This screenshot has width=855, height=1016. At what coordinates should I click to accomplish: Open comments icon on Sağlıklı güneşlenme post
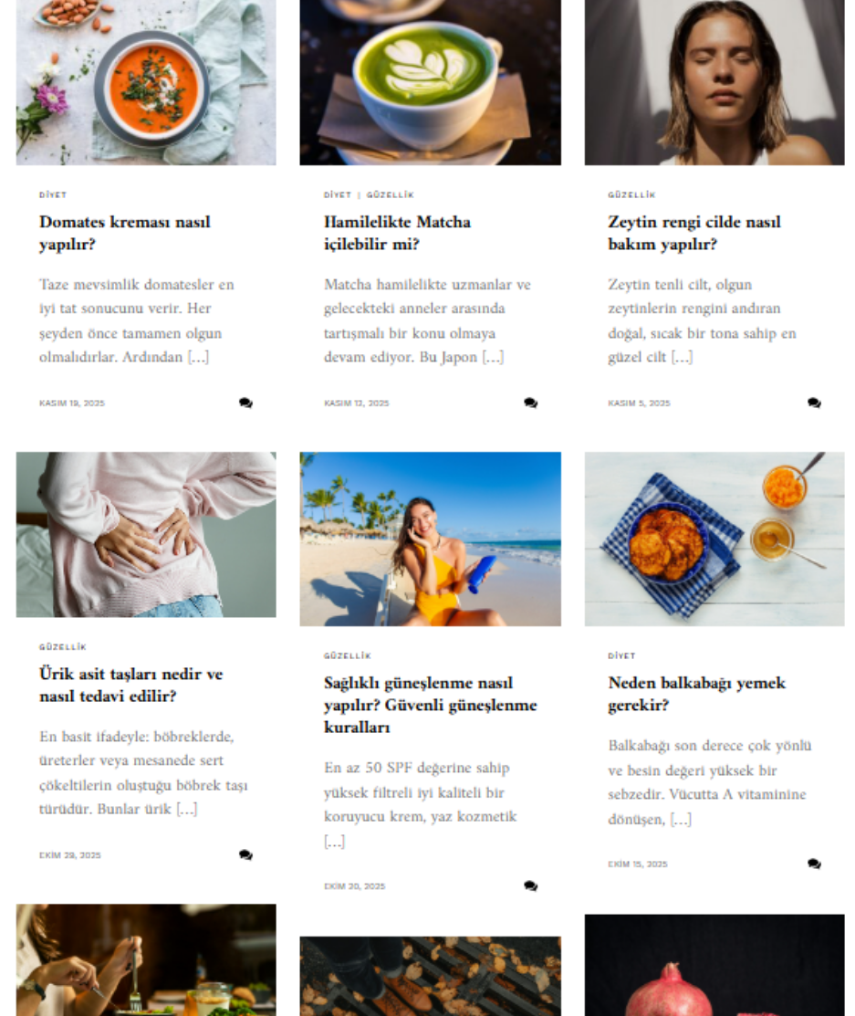click(530, 886)
